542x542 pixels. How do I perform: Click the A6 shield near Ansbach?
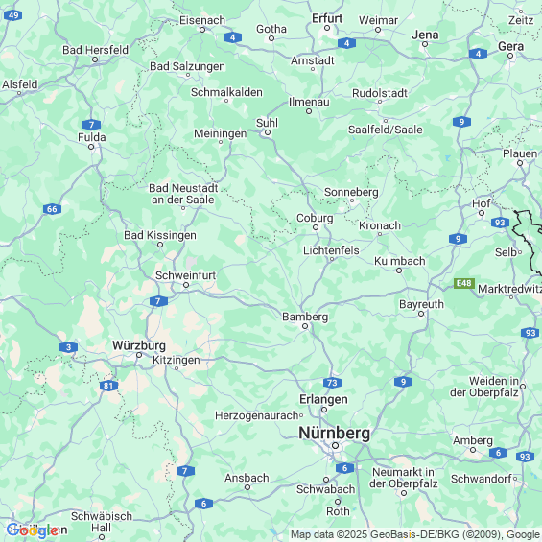(203, 504)
